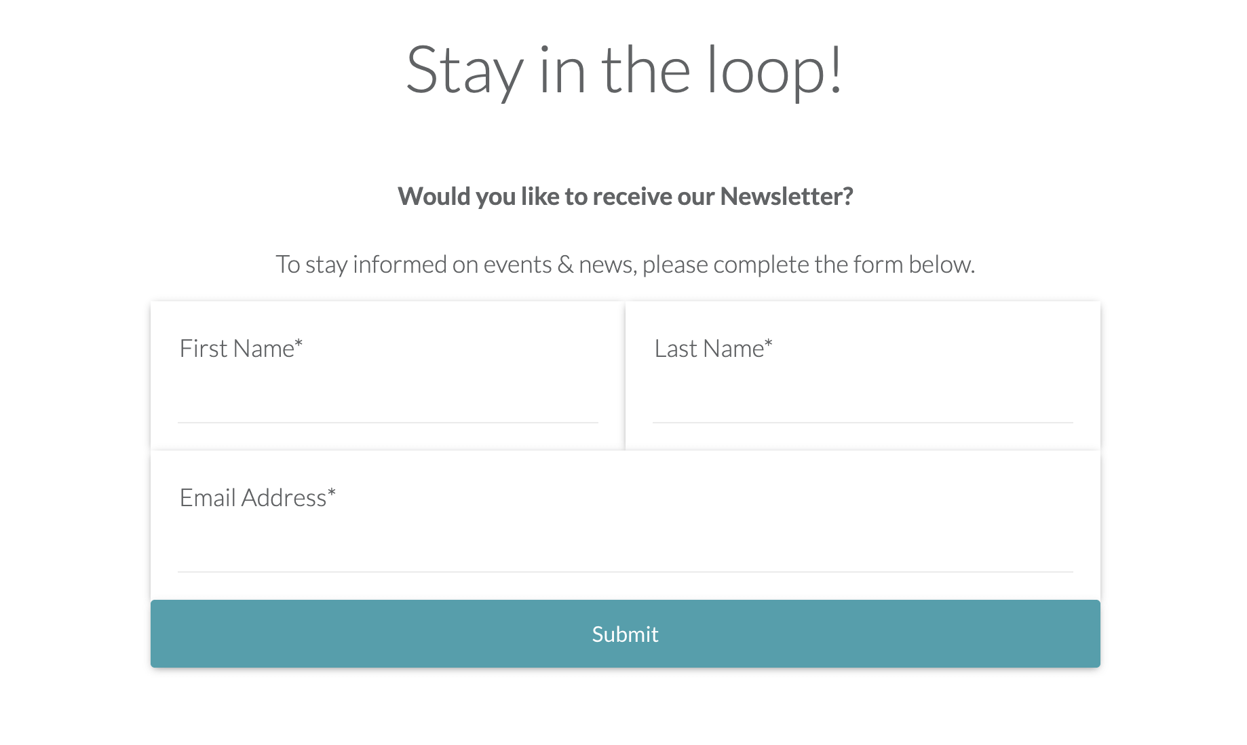Click the word "Stay" in the title
This screenshot has width=1247, height=745.
(464, 71)
